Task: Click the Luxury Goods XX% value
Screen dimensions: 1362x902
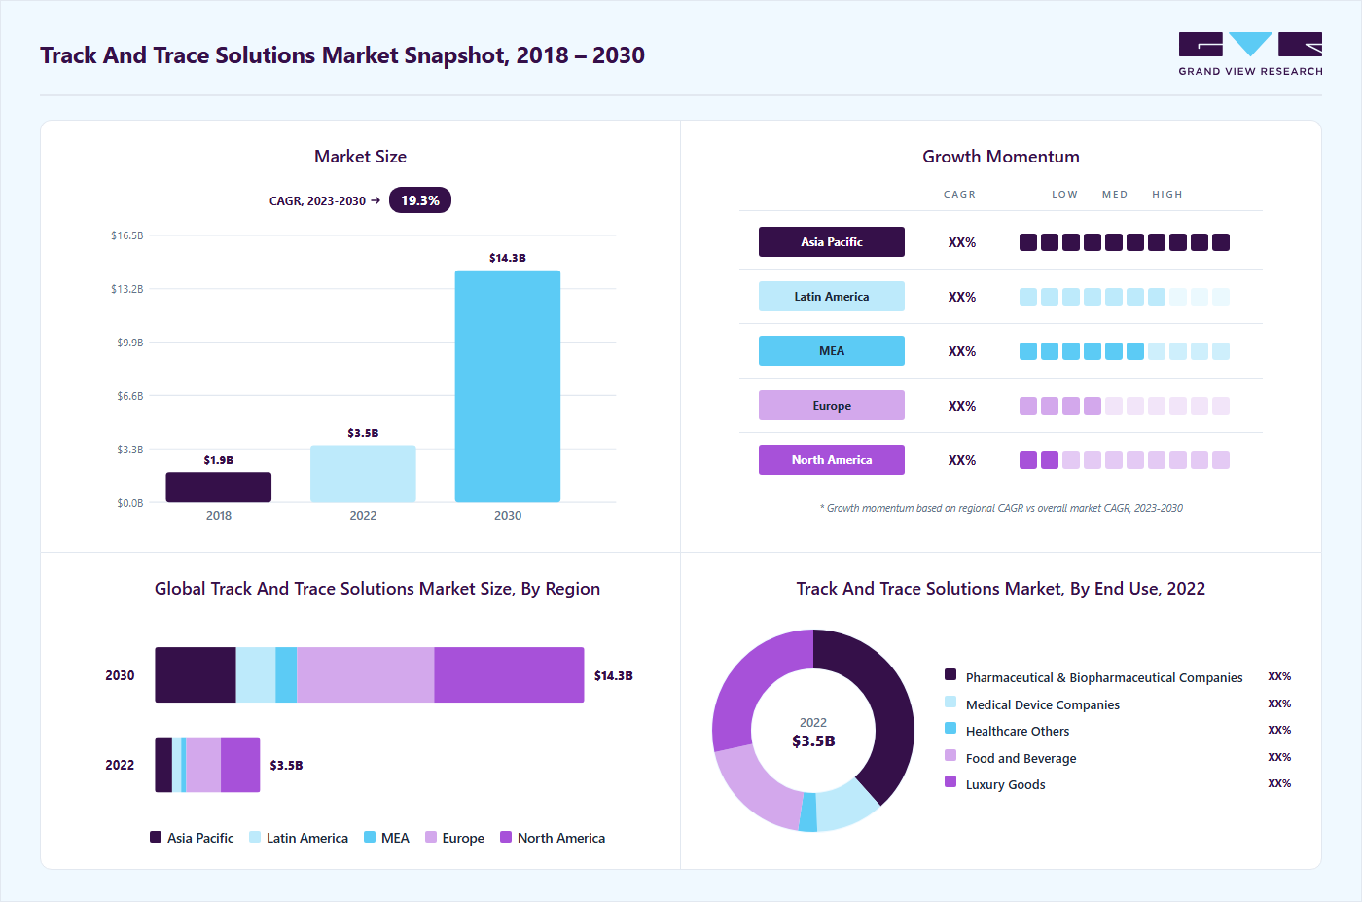Action: click(x=1279, y=783)
